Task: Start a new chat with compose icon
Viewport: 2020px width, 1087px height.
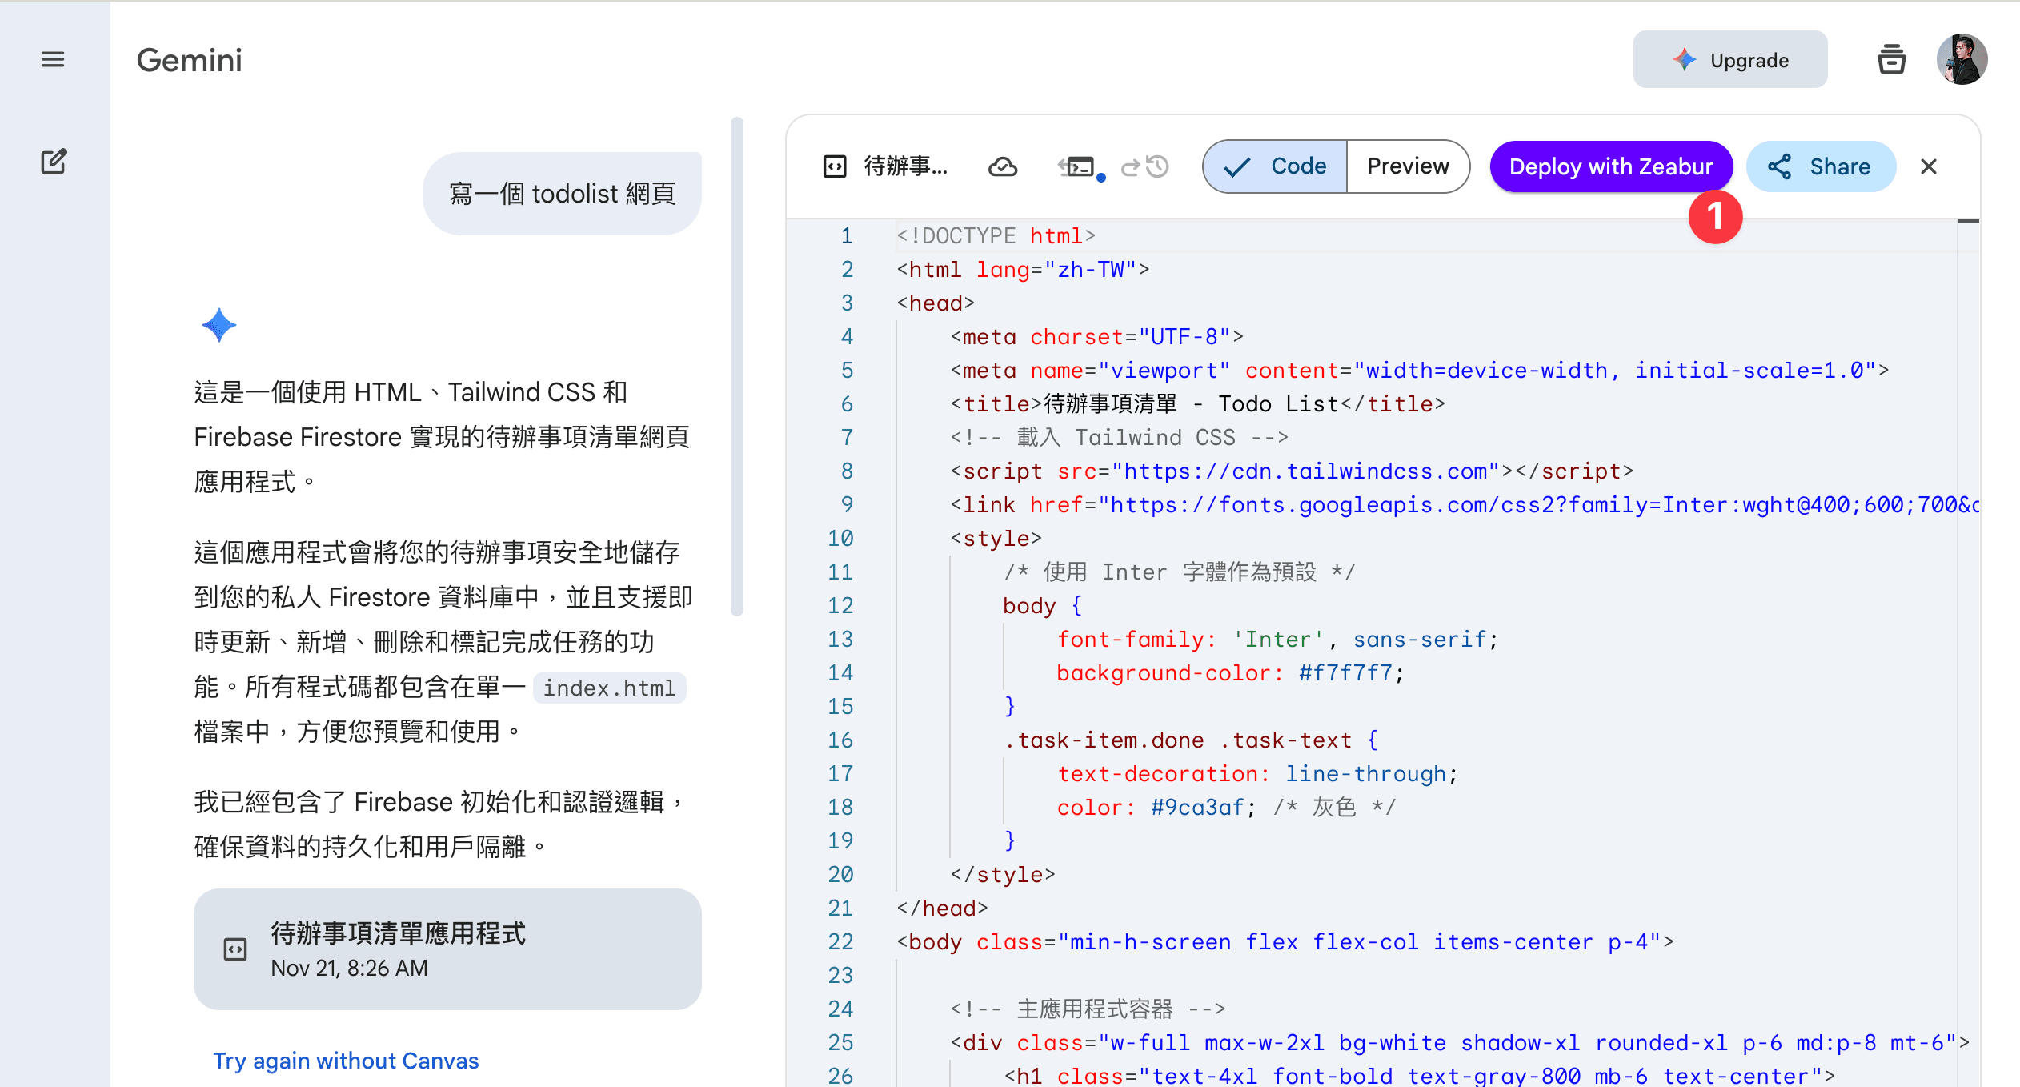Action: pos(54,162)
